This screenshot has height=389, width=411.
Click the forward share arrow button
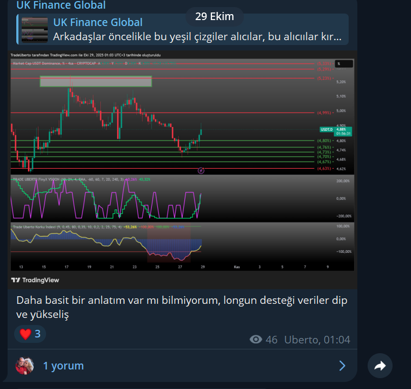click(x=380, y=366)
